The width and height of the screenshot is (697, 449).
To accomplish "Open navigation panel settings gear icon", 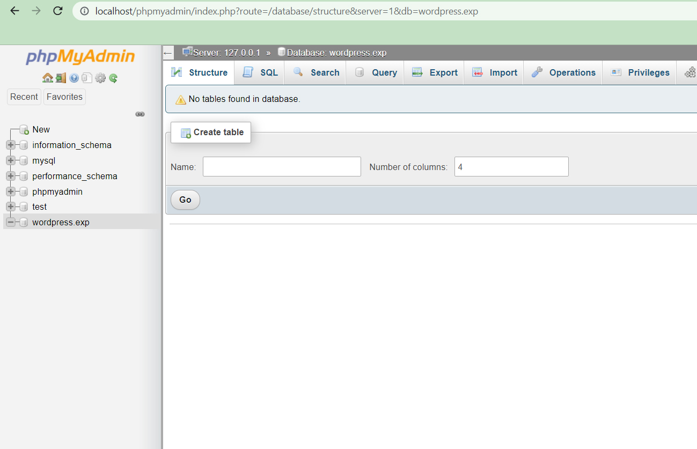I will click(x=100, y=78).
